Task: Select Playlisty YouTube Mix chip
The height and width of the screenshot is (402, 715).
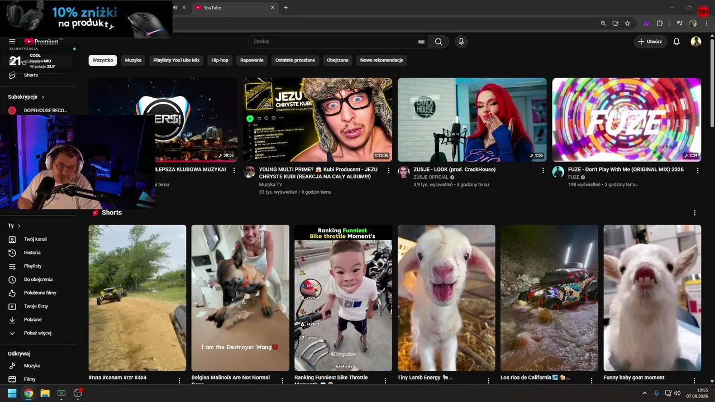Action: (177, 60)
